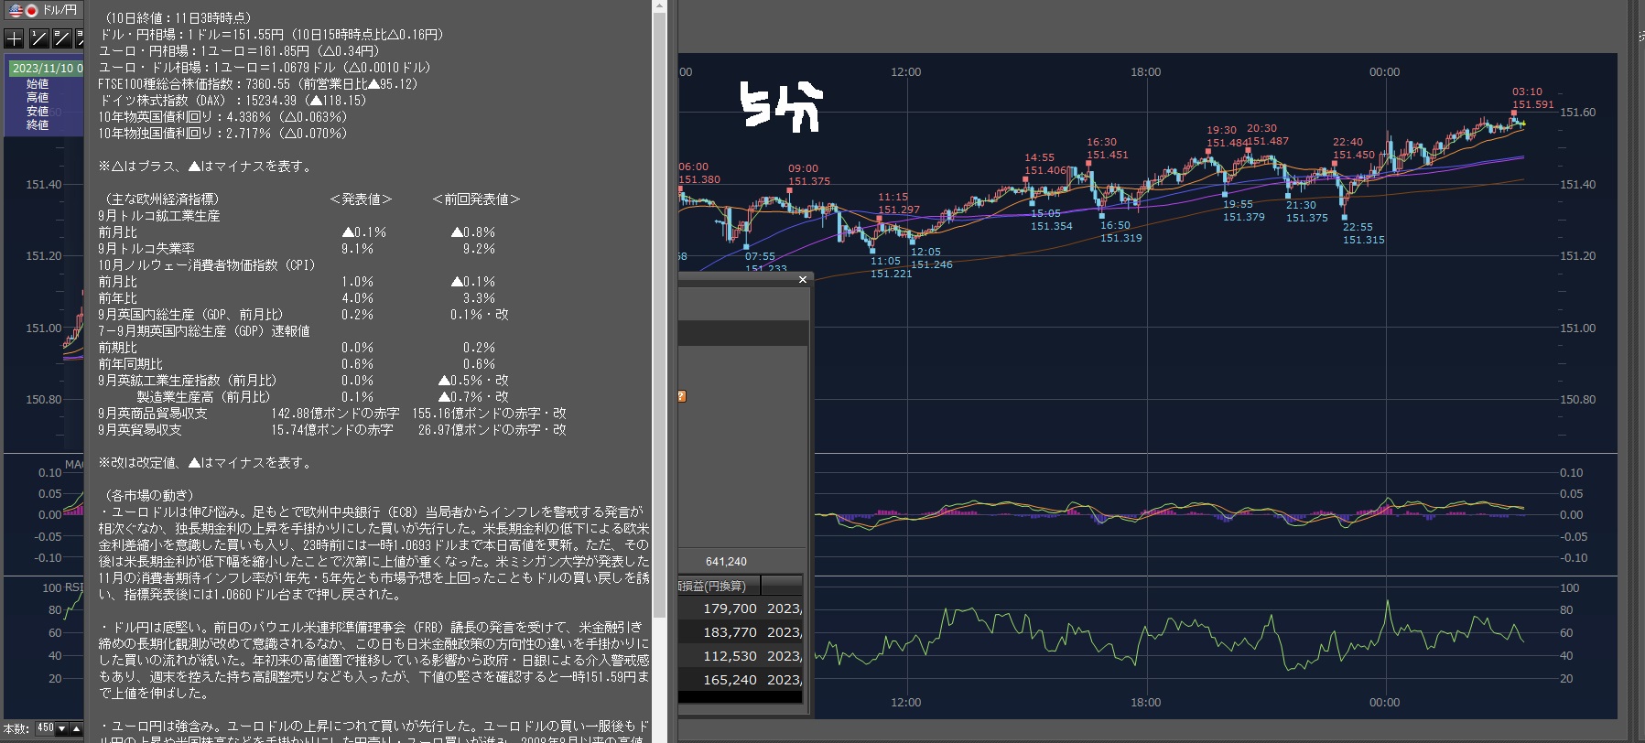Close the small floating panel over the chart
The height and width of the screenshot is (743, 1645).
tap(803, 280)
